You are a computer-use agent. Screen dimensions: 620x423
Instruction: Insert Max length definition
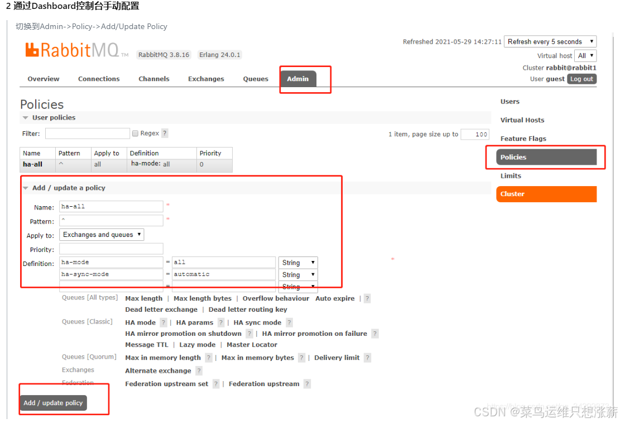coord(143,298)
